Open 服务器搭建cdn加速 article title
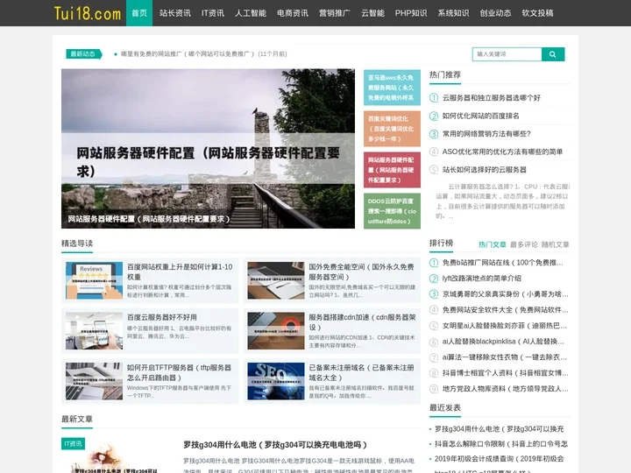Viewport: 631px width, 473px height. 362,322
